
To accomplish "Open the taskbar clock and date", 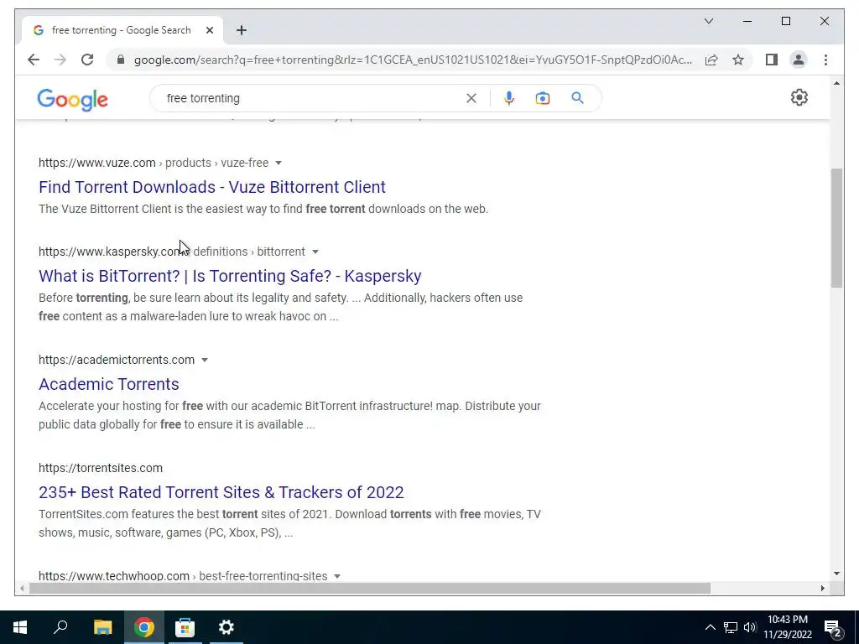I will 788,627.
